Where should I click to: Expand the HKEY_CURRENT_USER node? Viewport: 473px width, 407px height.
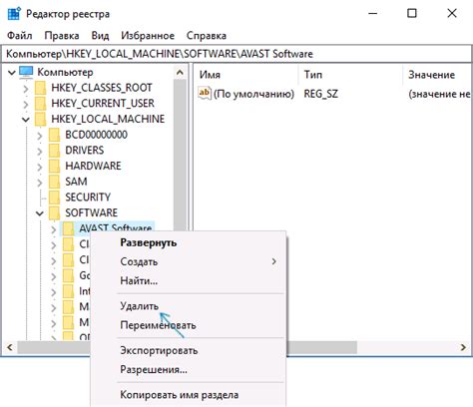[x=26, y=104]
